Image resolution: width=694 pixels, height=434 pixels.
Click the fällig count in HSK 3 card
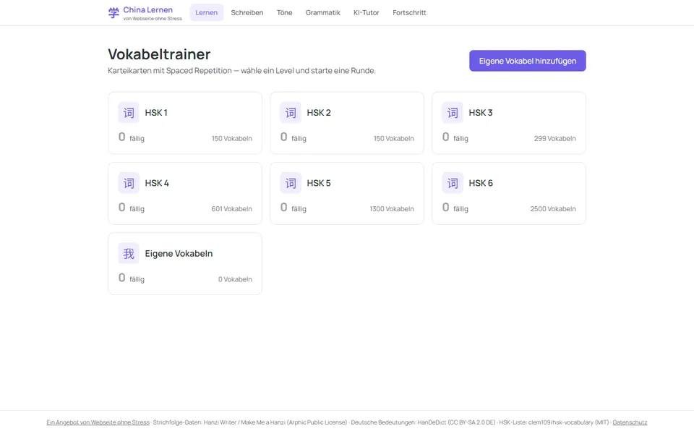455,137
